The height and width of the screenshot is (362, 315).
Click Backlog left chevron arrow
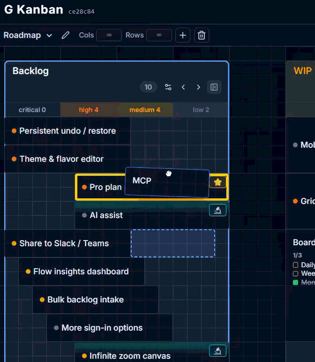(x=183, y=87)
